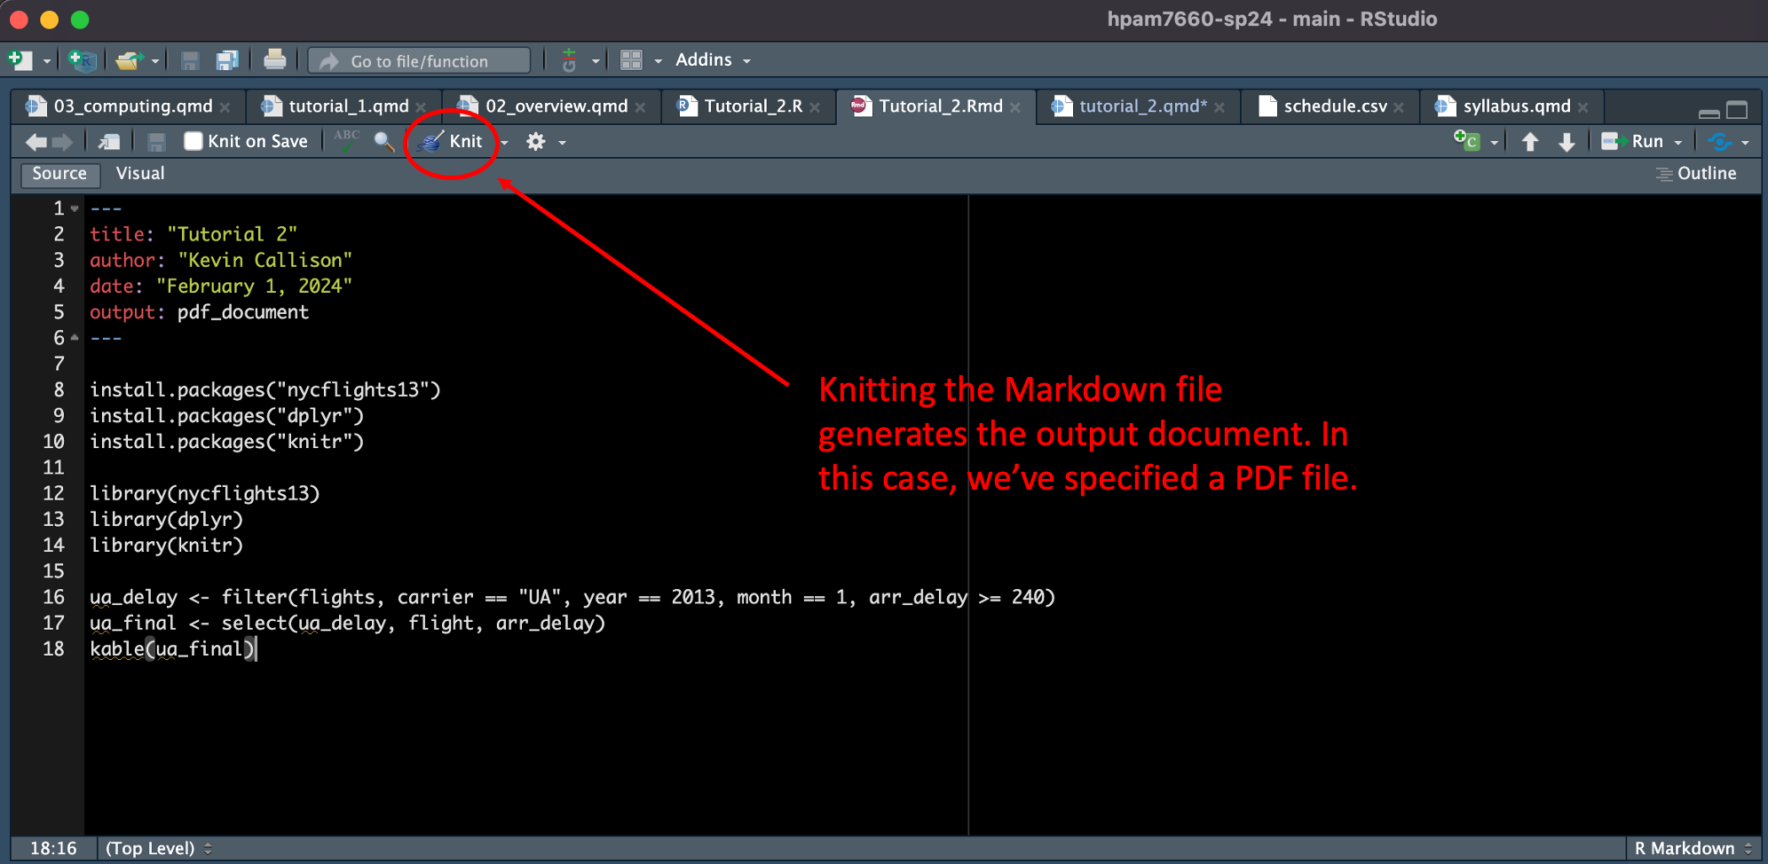Click the editor toolbar save icon
The image size is (1768, 864).
coord(156,142)
